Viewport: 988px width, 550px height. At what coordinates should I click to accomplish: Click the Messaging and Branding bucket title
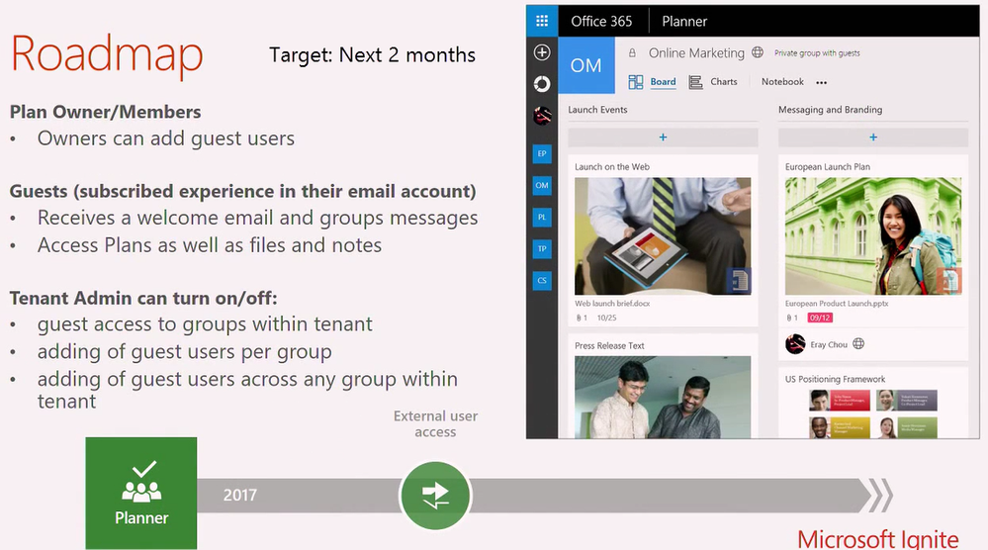tap(830, 110)
